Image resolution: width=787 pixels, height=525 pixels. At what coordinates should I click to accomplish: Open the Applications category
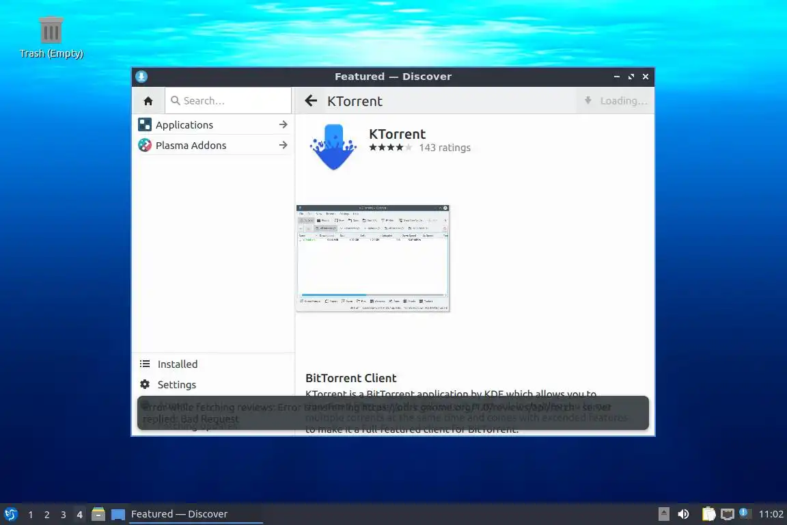coord(213,124)
